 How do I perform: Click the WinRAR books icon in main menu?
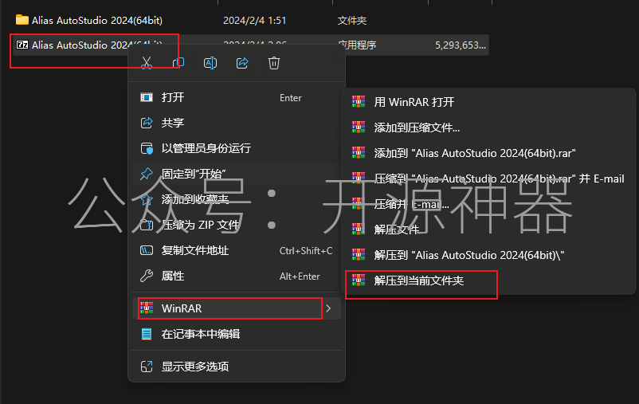[x=147, y=308]
